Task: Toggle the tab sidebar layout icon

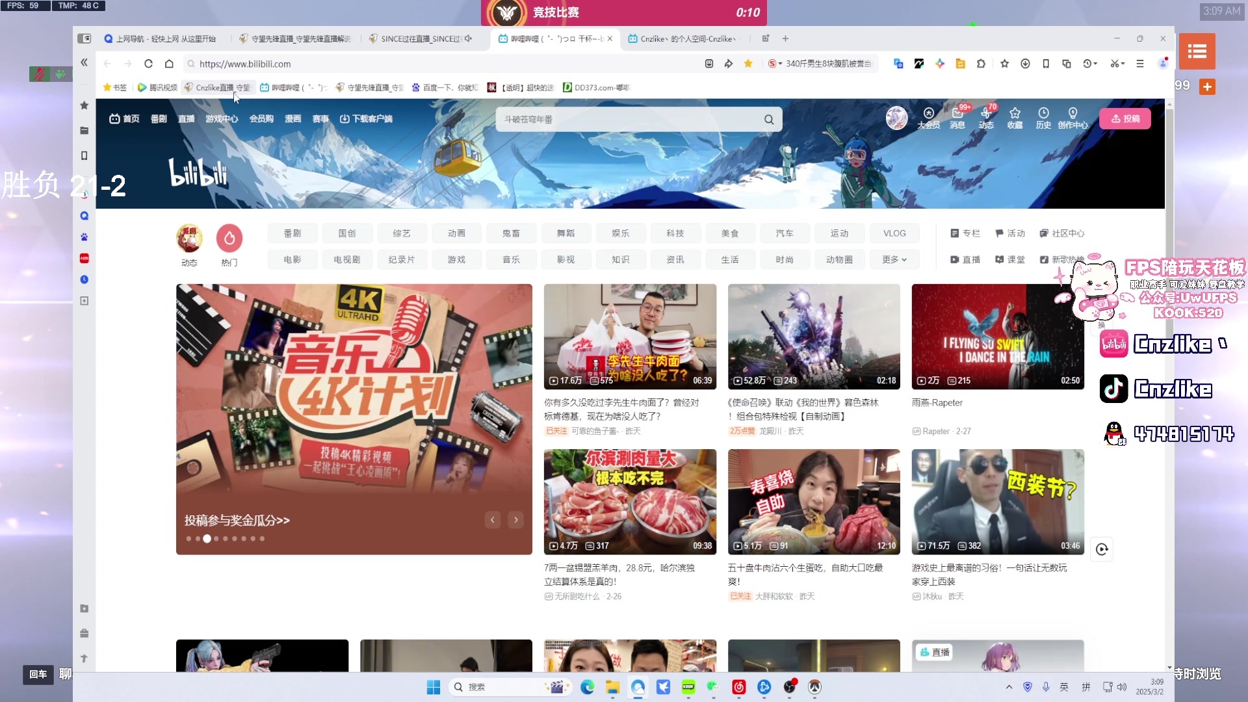Action: pyautogui.click(x=84, y=38)
